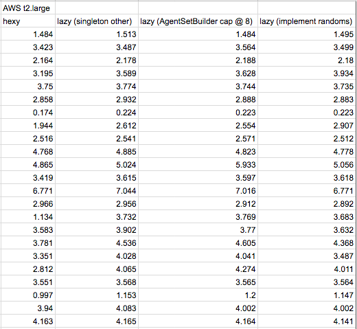Select the cell showing 3.934
The height and width of the screenshot is (329, 357).
[307, 73]
